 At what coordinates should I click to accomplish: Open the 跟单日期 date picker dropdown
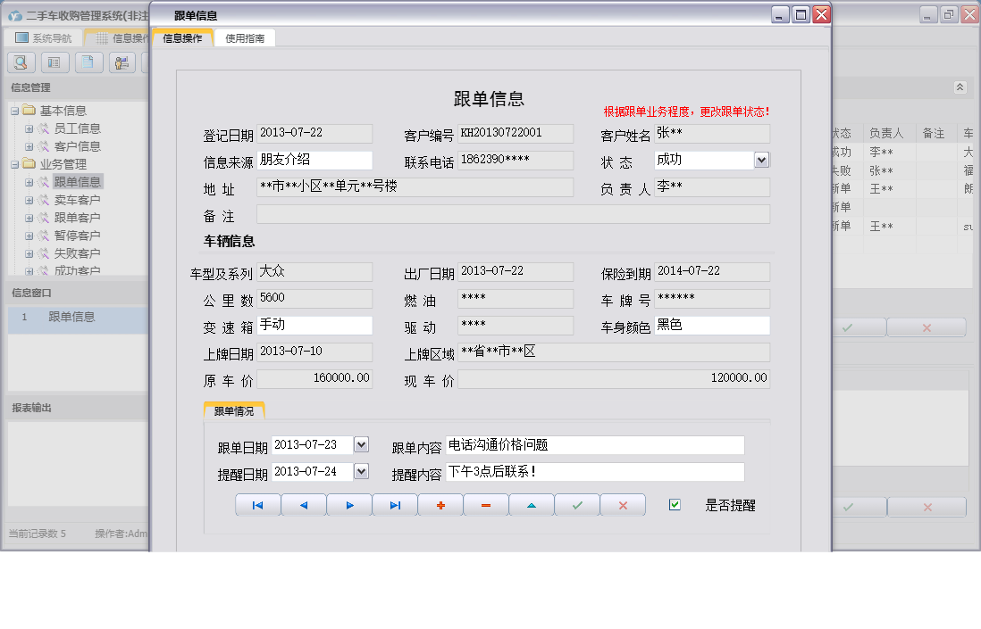pos(362,444)
